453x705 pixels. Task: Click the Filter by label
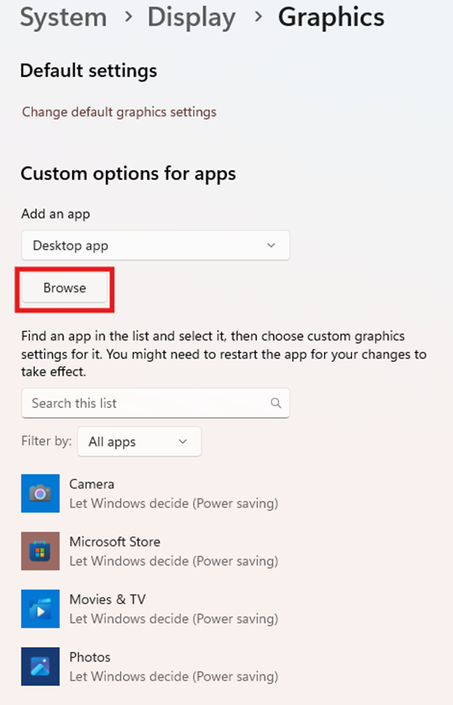tap(46, 441)
